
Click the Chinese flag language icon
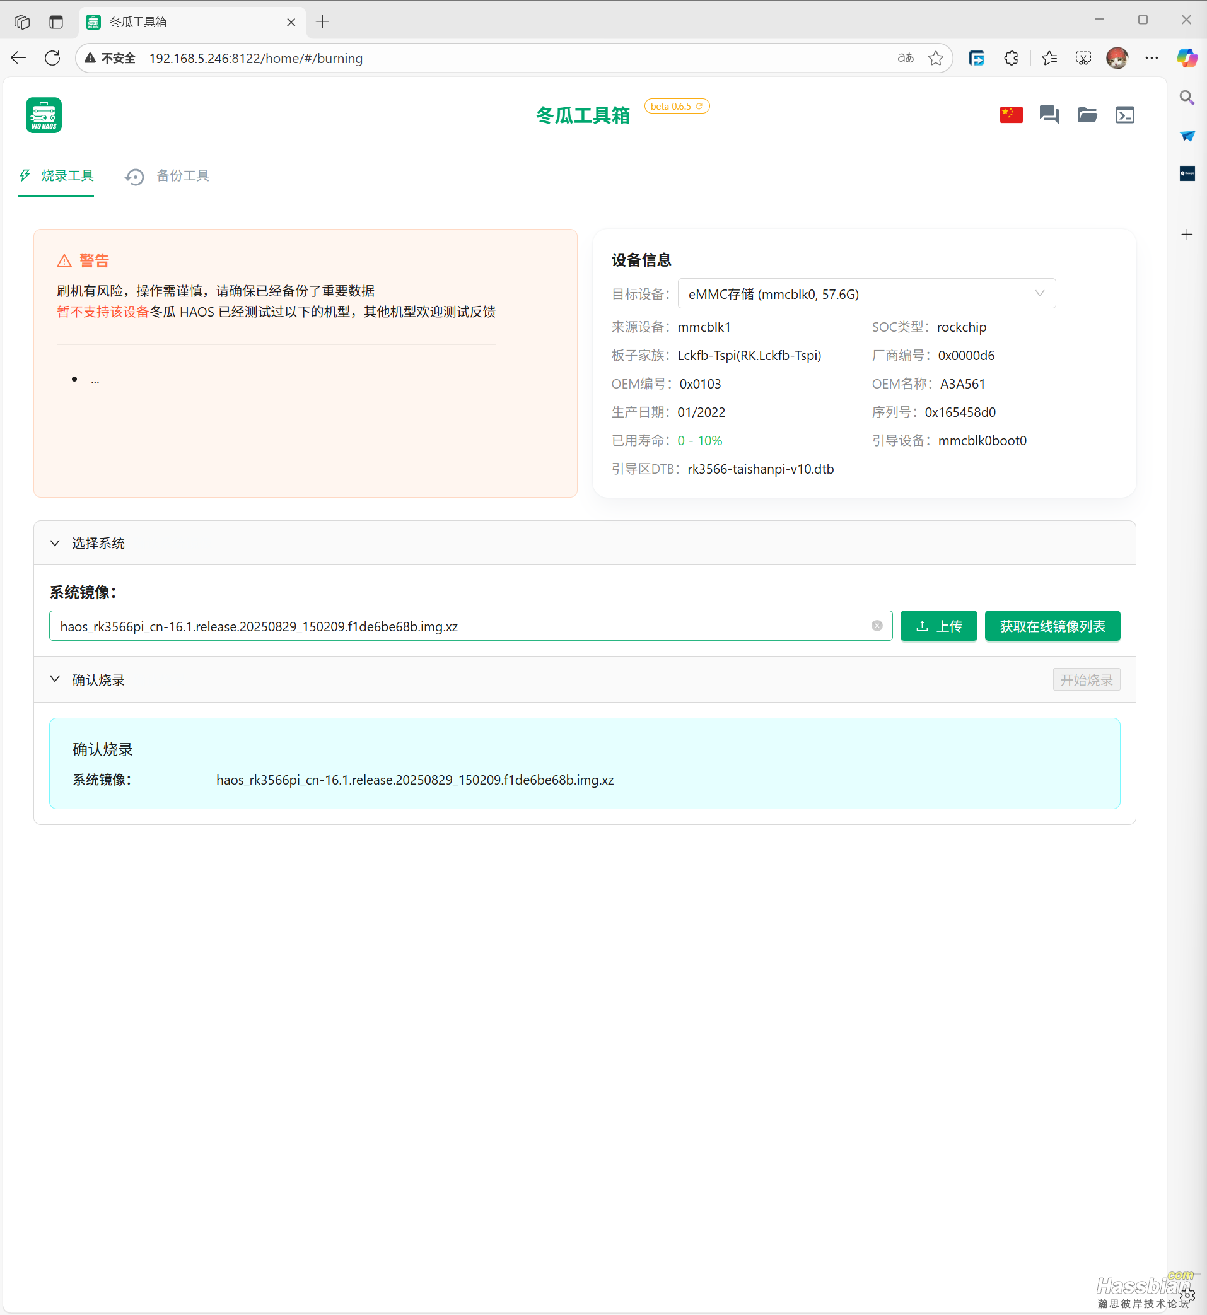[1010, 115]
